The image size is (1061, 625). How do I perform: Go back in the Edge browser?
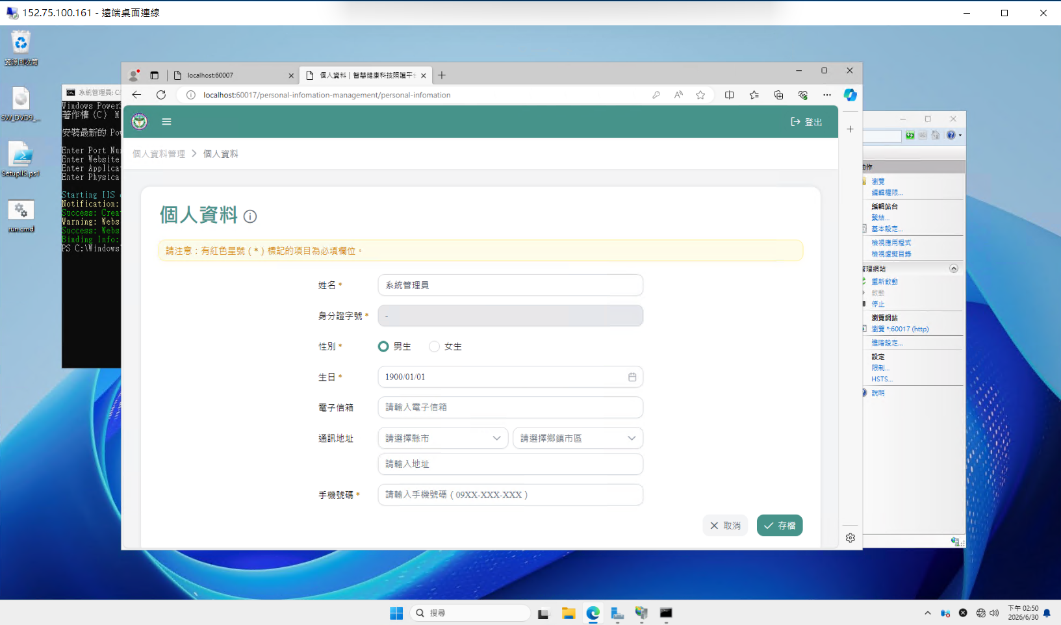tap(136, 95)
